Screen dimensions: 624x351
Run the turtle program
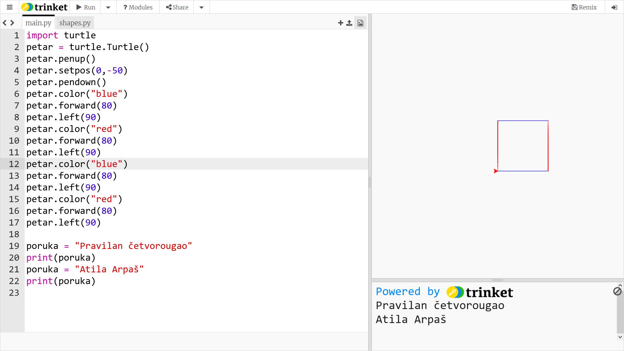pyautogui.click(x=86, y=7)
